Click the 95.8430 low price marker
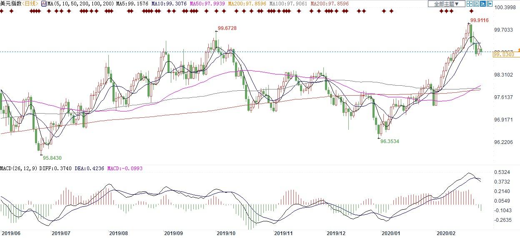Screen dimensions: 520x238 (52, 158)
